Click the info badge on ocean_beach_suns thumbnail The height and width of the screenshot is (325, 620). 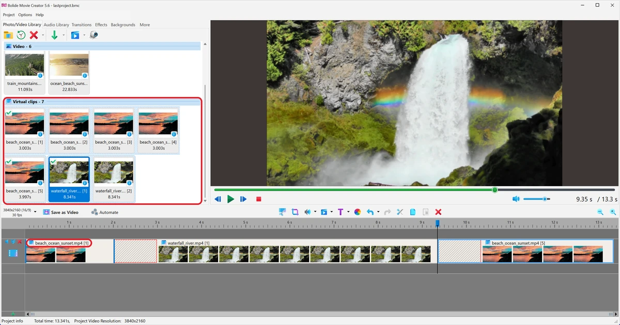(x=85, y=75)
